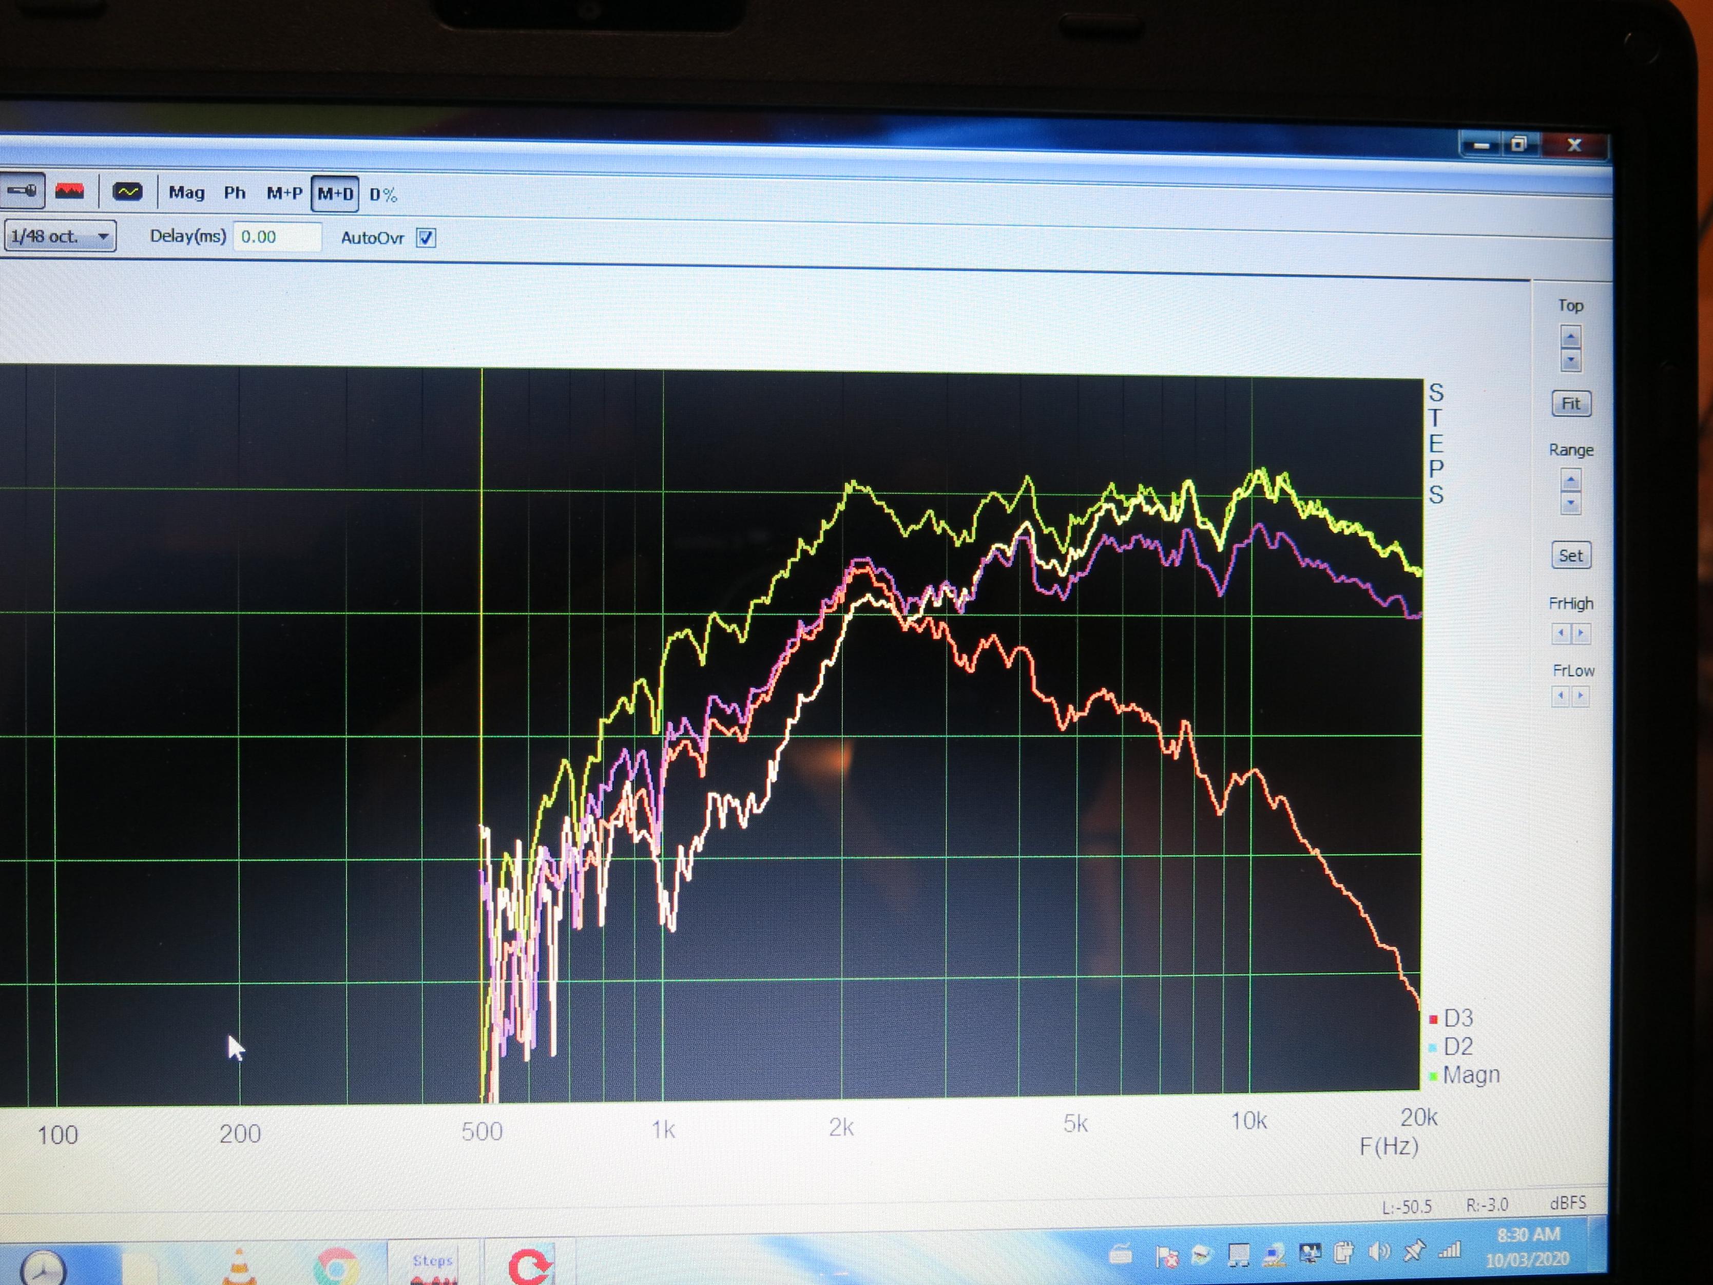Click the FrLow left arrow
1713x1285 pixels.
[x=1561, y=696]
